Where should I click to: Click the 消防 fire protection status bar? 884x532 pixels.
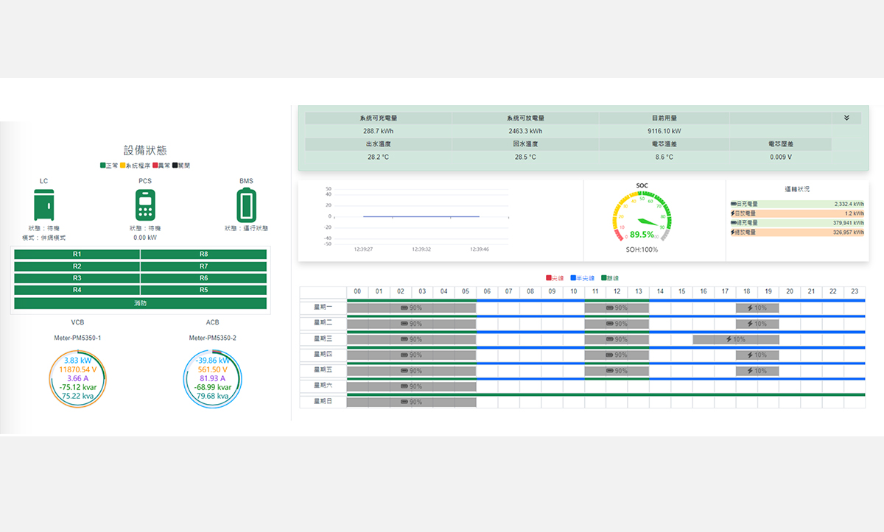[140, 303]
